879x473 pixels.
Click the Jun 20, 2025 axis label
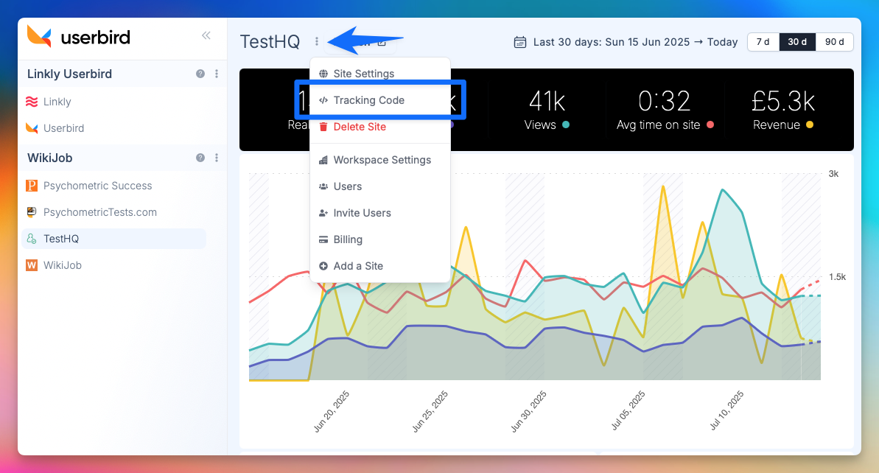coord(332,411)
